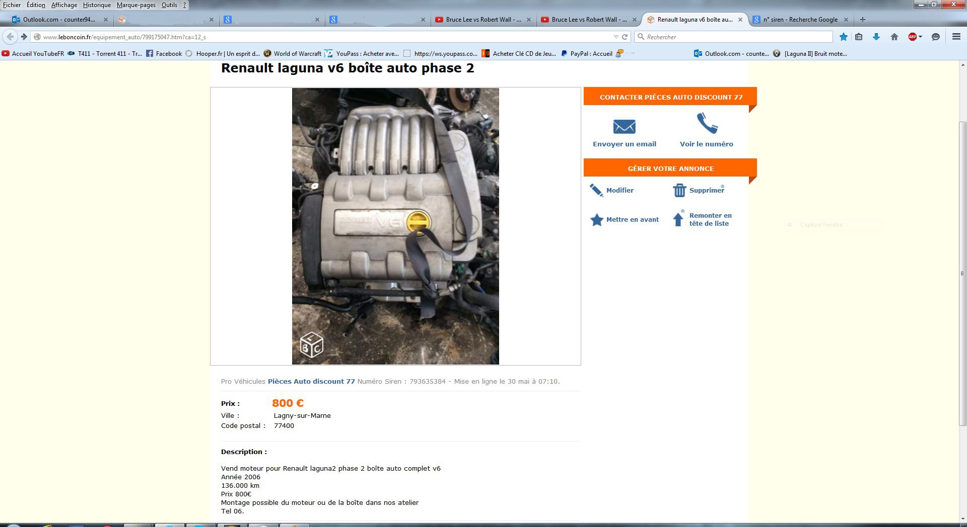967x527 pixels.
Task: Click the Supprimer trash icon
Action: [x=679, y=190]
